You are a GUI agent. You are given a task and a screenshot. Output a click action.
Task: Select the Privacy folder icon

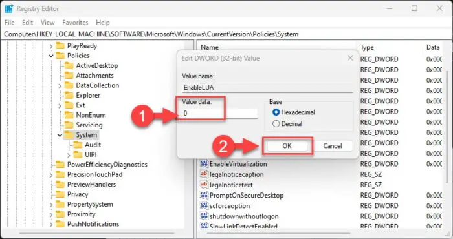(60, 194)
